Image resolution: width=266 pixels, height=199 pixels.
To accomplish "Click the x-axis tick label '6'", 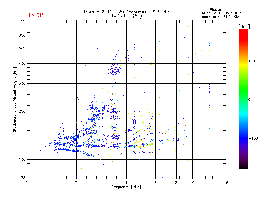I will tap(155, 183).
